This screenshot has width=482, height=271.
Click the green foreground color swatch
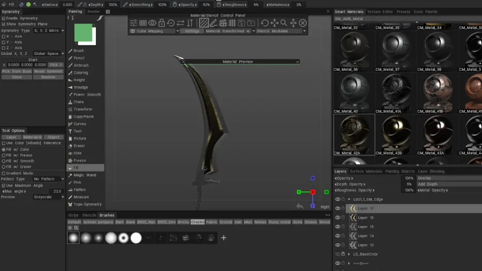[x=83, y=32]
